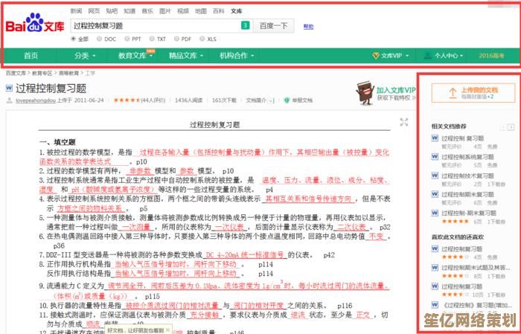521x334 pixels.
Task: Click the search input field
Action: (x=155, y=25)
